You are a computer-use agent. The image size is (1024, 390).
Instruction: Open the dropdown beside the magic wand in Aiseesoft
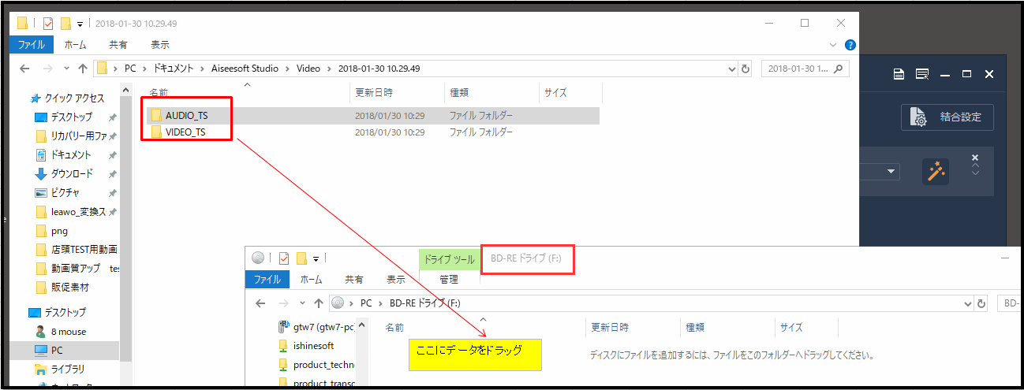coord(891,171)
